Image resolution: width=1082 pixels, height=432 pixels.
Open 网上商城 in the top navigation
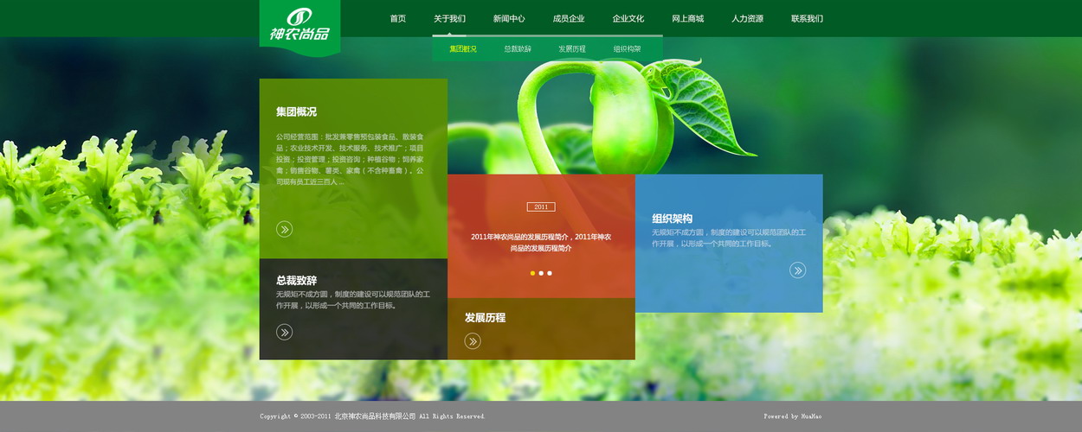(687, 19)
